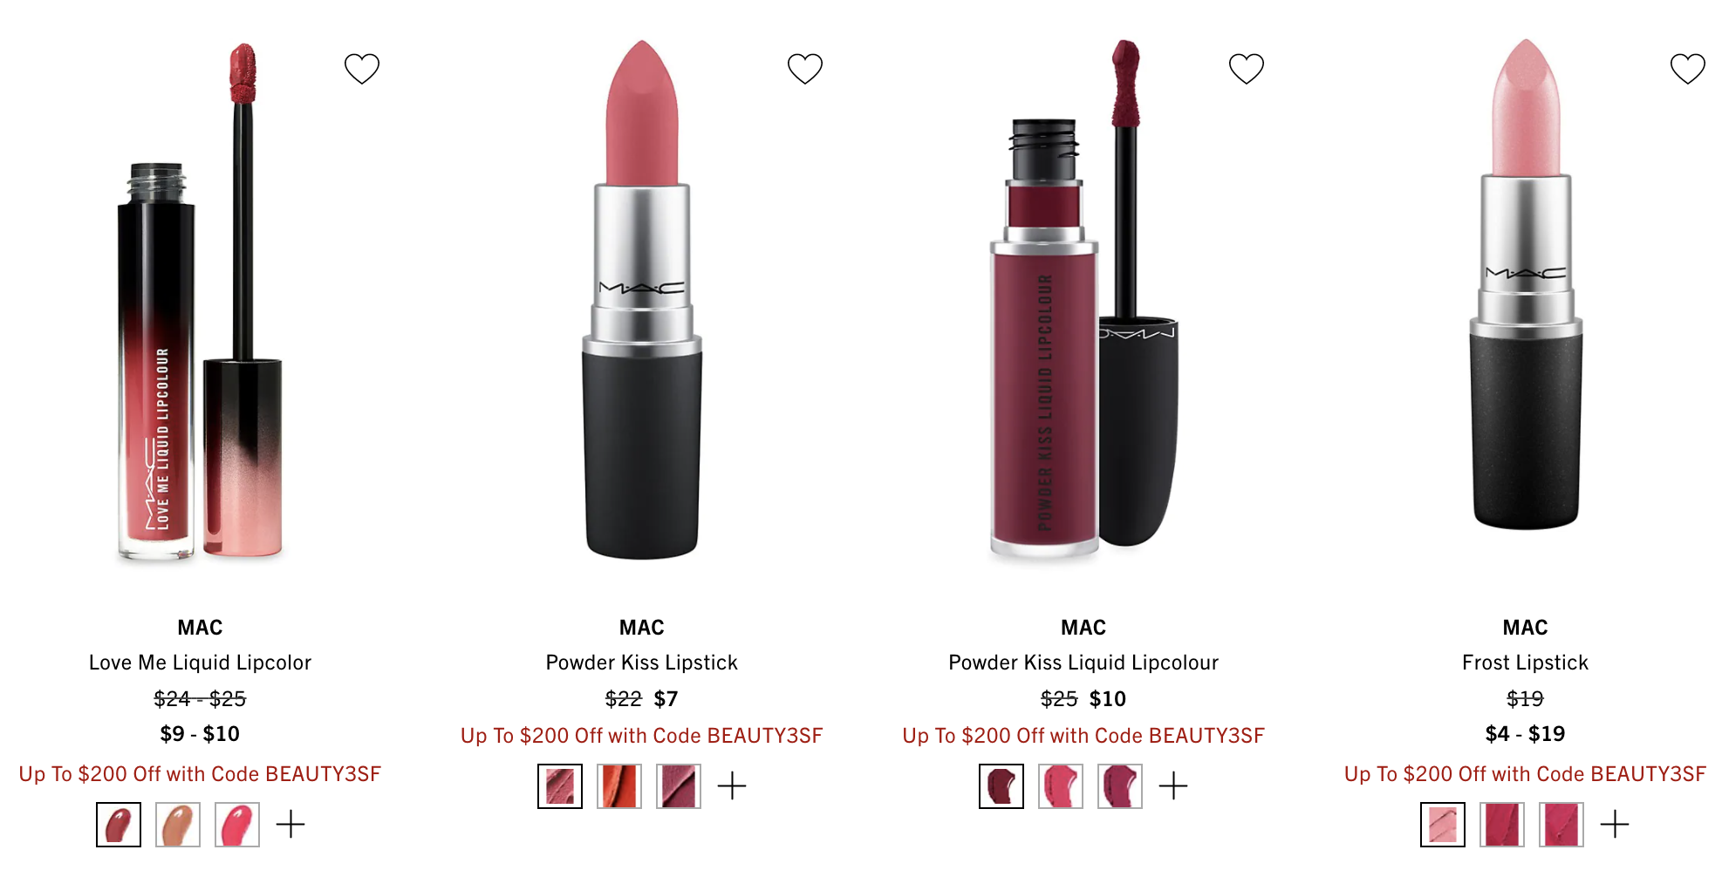This screenshot has height=877, width=1722.
Task: Pick the orange-red Powder Kiss Lipstick swatch
Action: click(x=619, y=786)
